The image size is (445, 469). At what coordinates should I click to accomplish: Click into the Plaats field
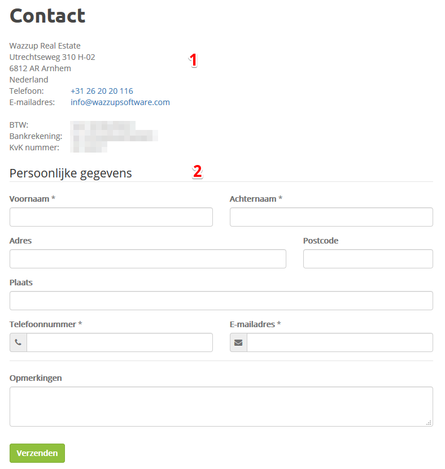tap(221, 301)
